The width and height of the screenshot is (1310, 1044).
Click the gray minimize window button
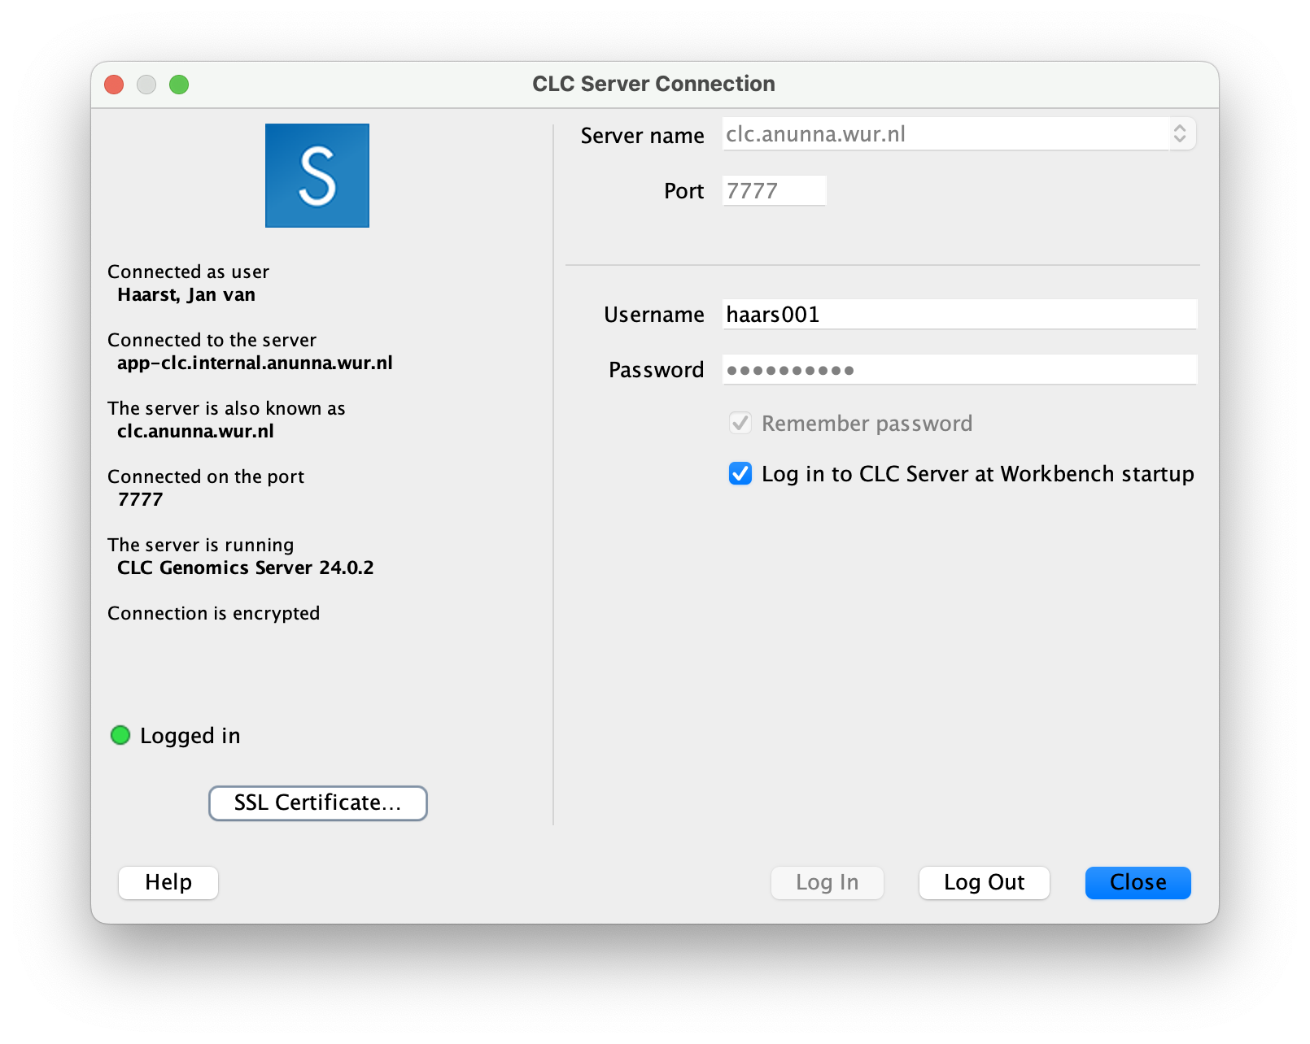coord(146,85)
